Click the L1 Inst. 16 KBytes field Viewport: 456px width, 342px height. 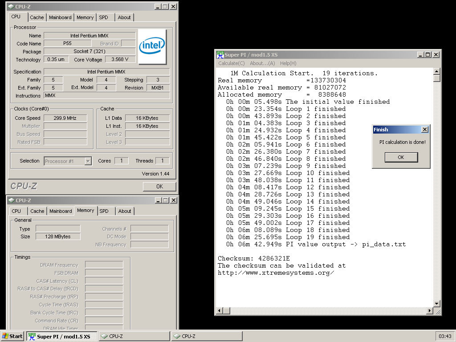click(147, 126)
